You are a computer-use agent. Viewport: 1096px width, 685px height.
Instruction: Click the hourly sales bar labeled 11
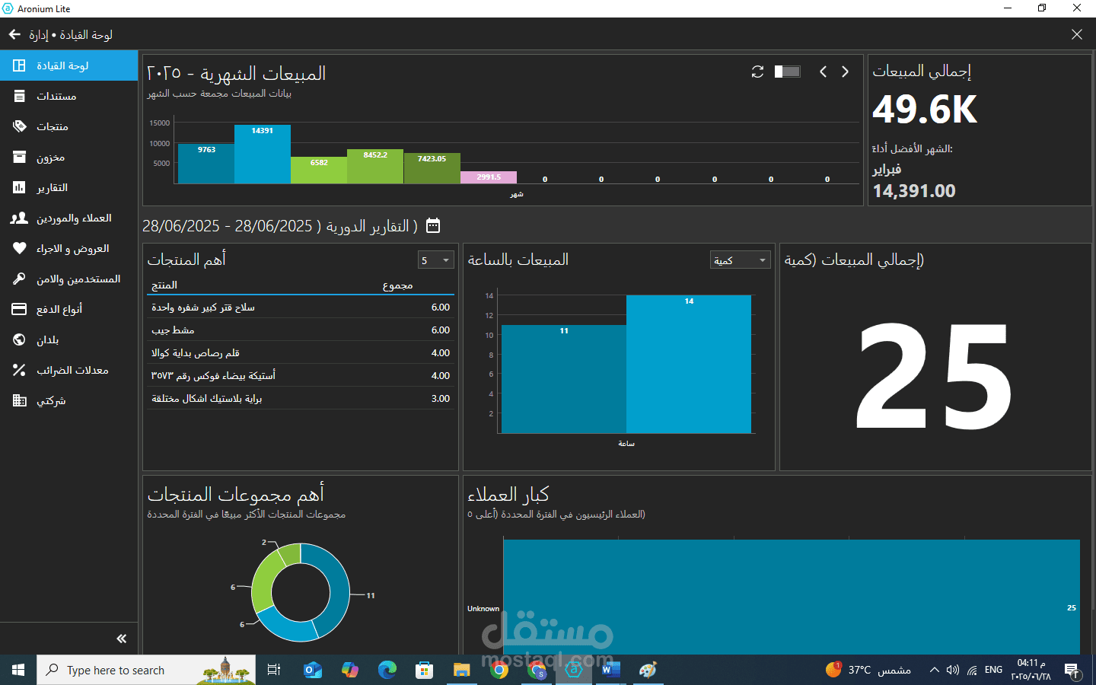click(564, 379)
